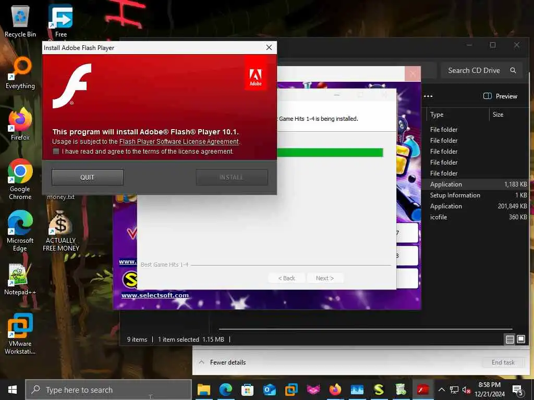Open the www.selectsoft.com link
The height and width of the screenshot is (400, 534).
tap(155, 295)
